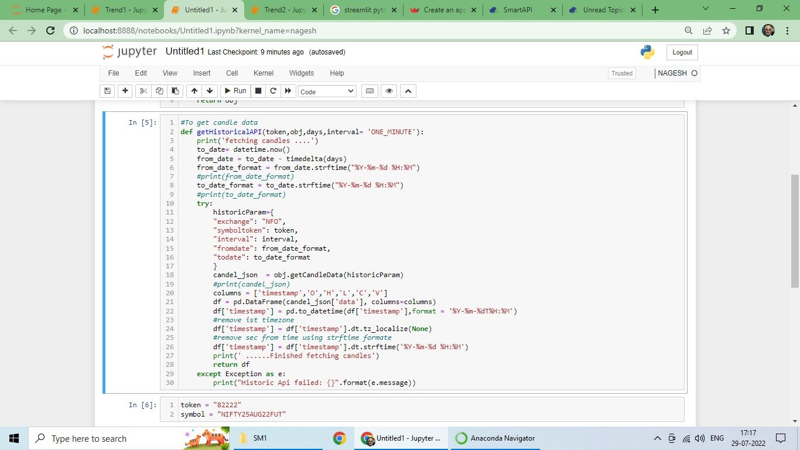This screenshot has width=800, height=450.
Task: Run the selected cell
Action: click(x=235, y=91)
